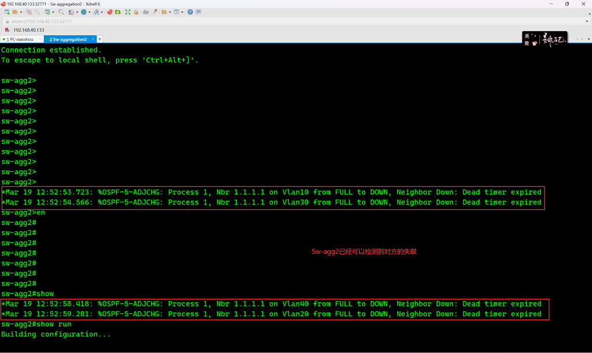
Task: Click the Fullscreen green arrows icon
Action: pos(128,12)
